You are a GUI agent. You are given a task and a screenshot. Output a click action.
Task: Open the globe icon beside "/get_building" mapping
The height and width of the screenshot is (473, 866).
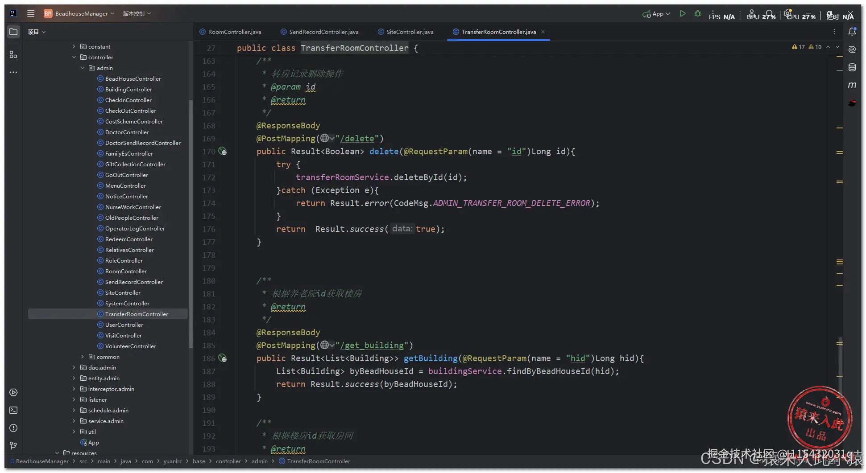click(327, 345)
